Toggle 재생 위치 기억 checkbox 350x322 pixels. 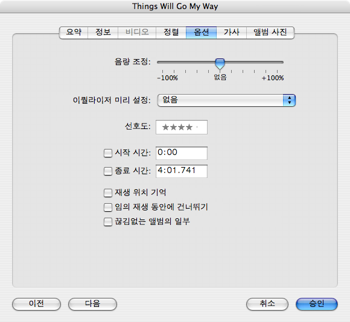(x=108, y=193)
